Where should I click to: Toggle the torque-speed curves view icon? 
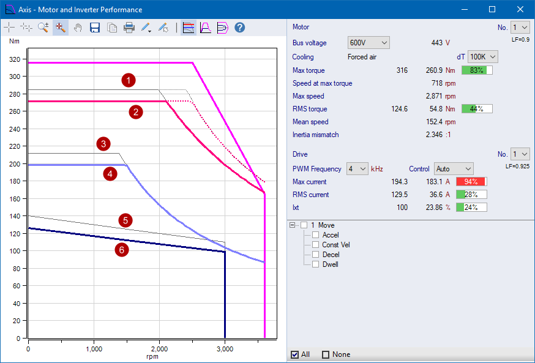click(189, 27)
